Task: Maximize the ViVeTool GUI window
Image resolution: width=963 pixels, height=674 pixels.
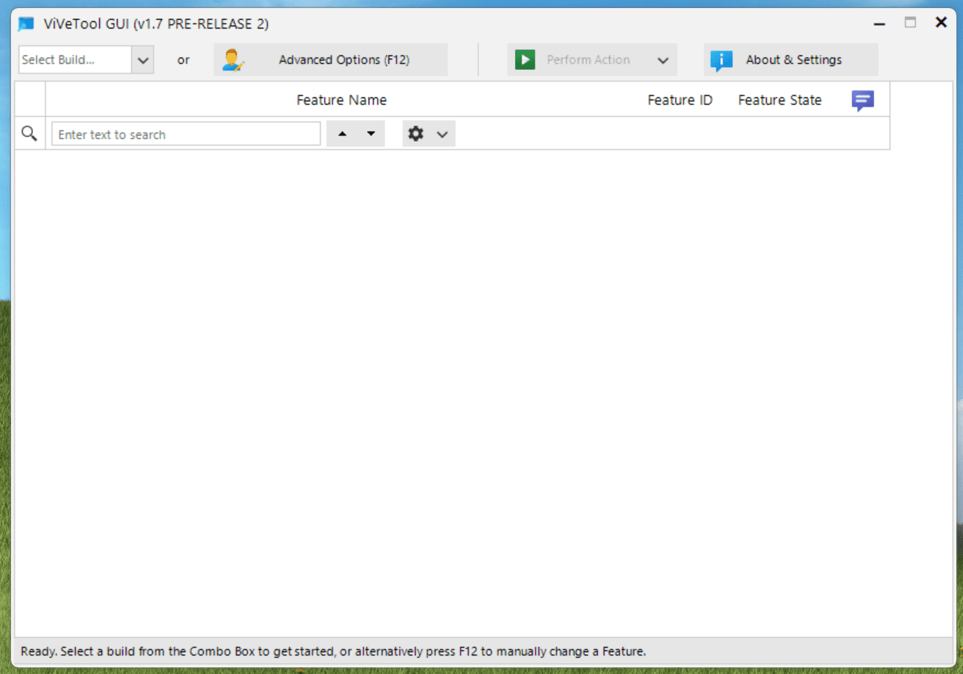Action: click(x=910, y=23)
